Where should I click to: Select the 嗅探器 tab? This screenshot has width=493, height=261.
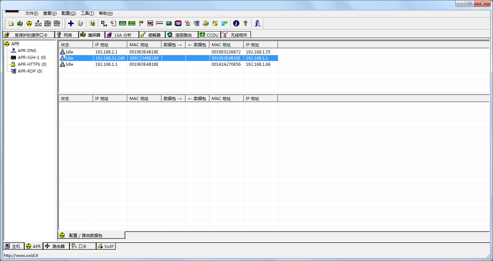point(91,35)
